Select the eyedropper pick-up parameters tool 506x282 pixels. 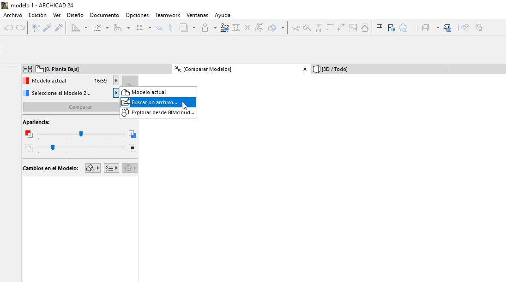[47, 28]
